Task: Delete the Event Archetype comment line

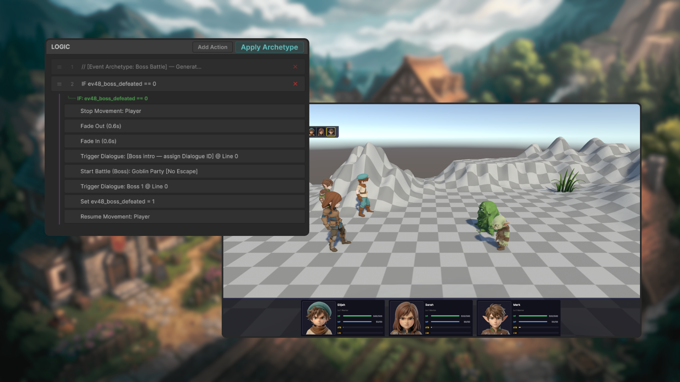Action: click(295, 67)
